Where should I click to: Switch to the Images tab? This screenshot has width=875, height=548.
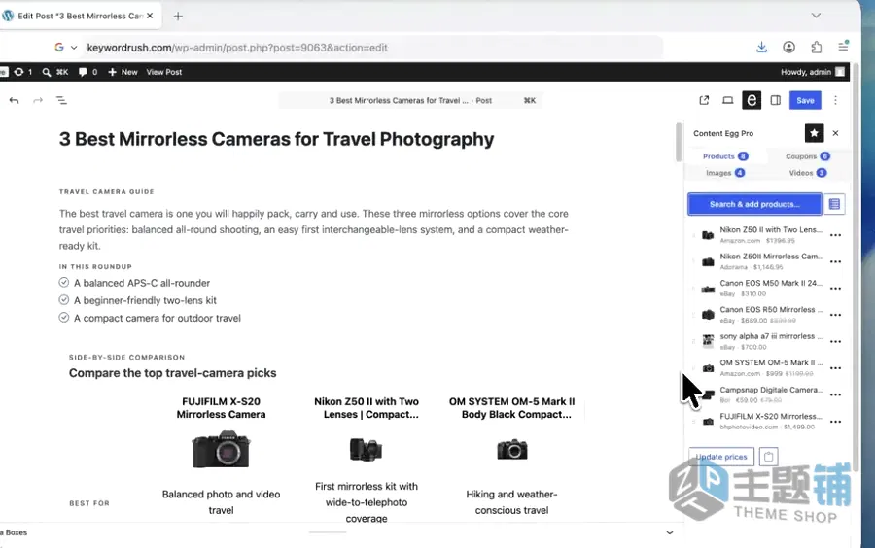pos(725,173)
